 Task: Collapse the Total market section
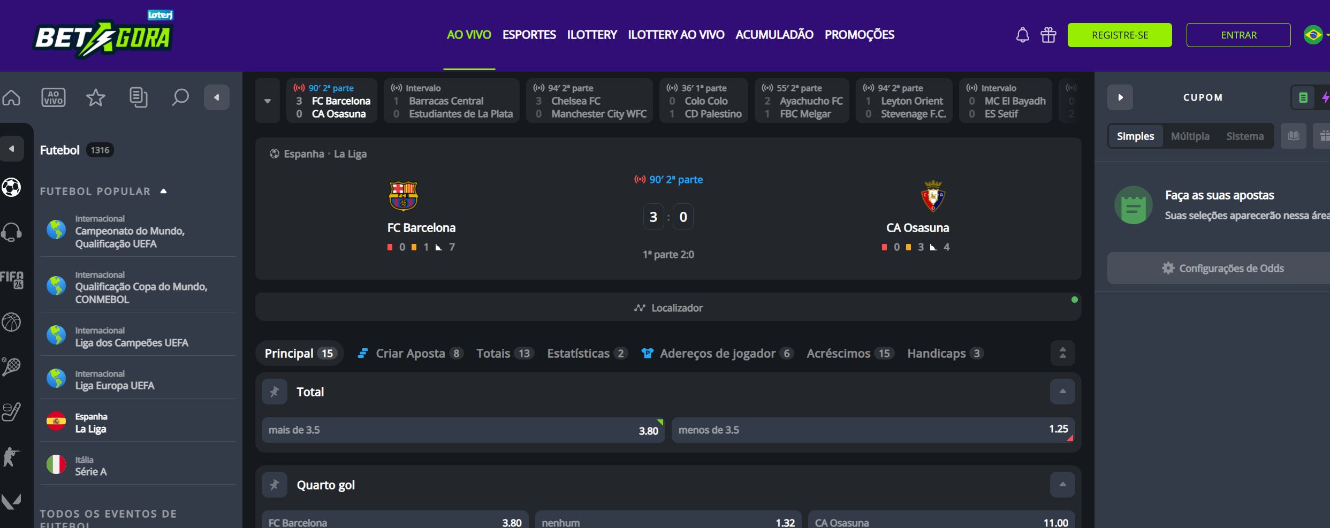[1062, 392]
